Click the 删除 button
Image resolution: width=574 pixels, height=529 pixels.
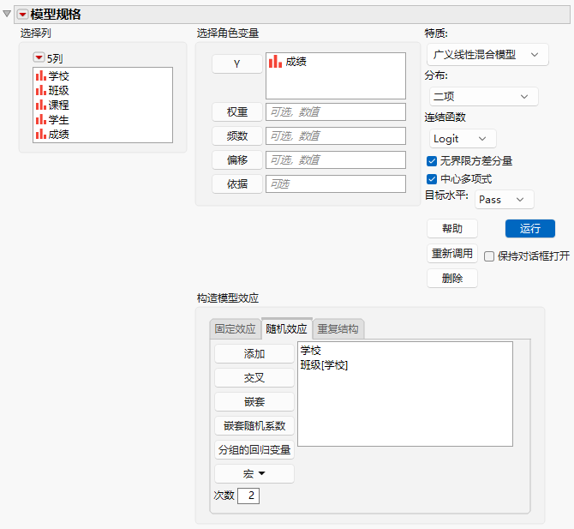pos(452,278)
